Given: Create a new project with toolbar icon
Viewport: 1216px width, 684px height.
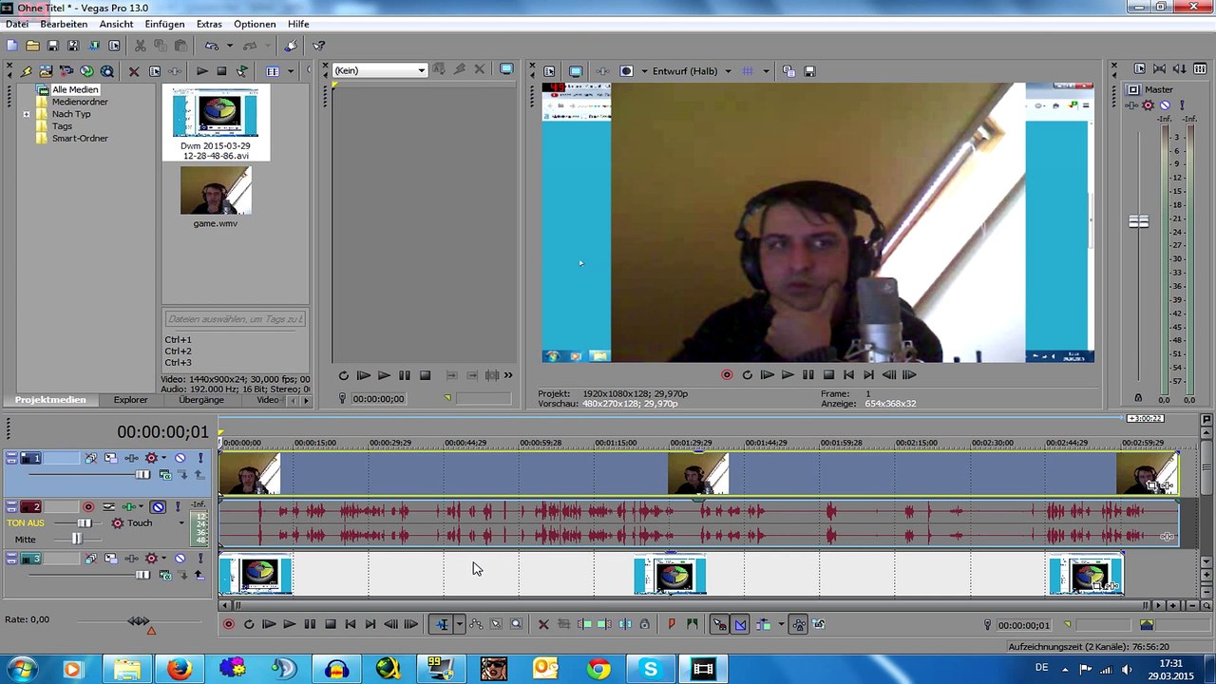Looking at the screenshot, I should [x=11, y=46].
